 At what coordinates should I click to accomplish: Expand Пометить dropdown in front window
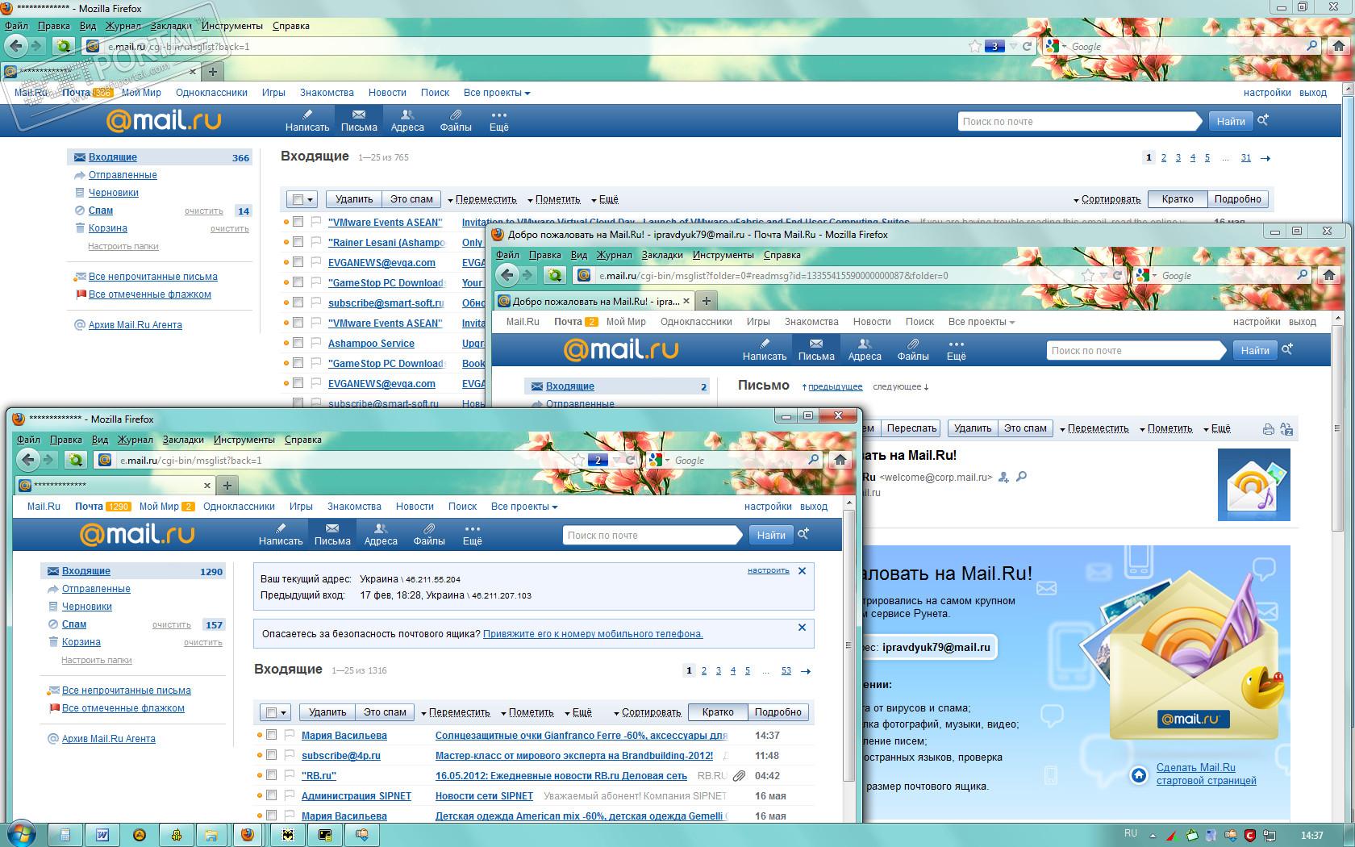point(527,713)
